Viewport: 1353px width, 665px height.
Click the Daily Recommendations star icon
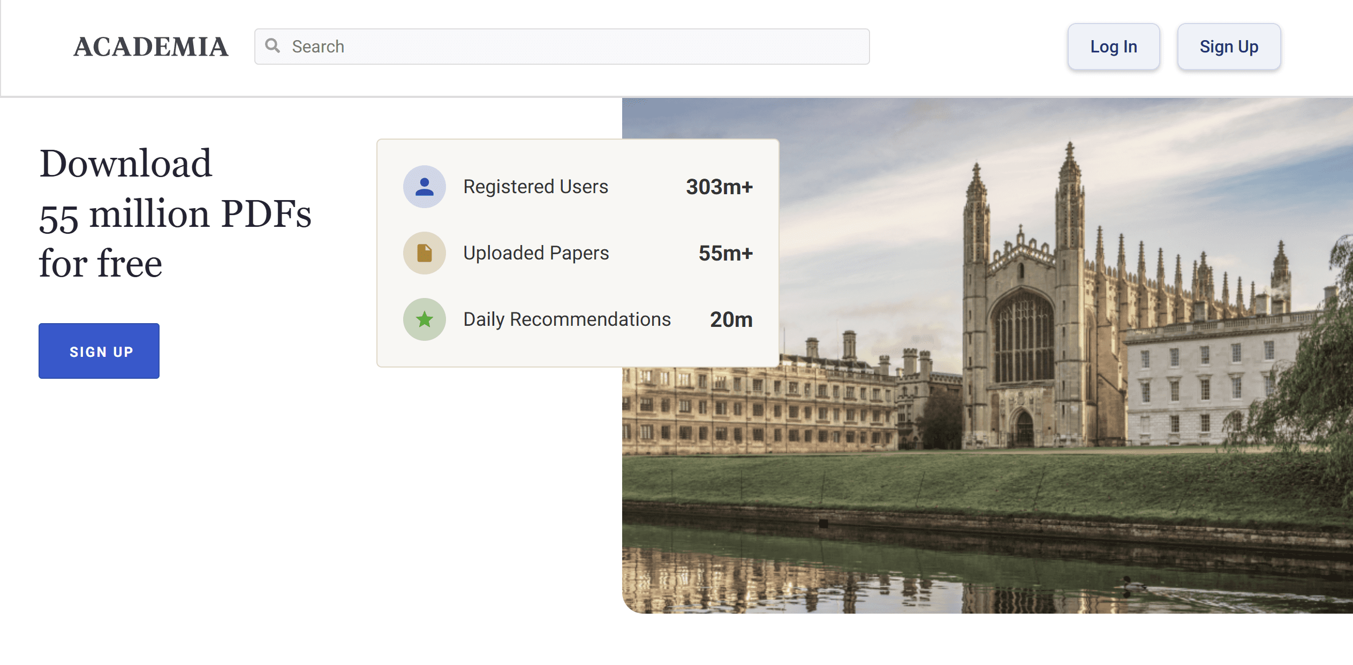point(424,319)
